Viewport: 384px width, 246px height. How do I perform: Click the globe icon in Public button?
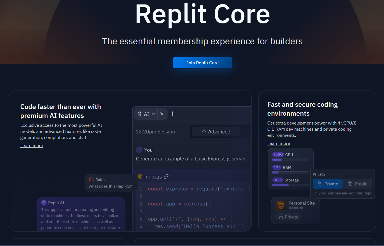coord(350,184)
